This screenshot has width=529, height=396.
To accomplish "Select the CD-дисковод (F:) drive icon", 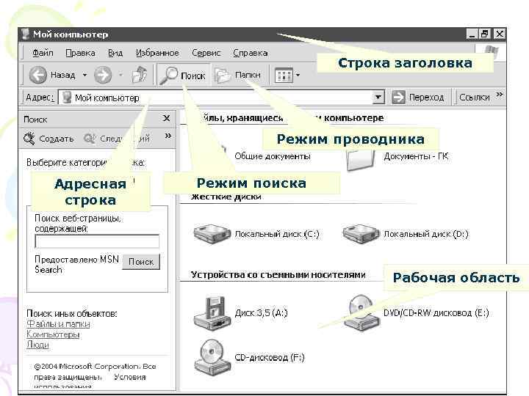I will 212,357.
